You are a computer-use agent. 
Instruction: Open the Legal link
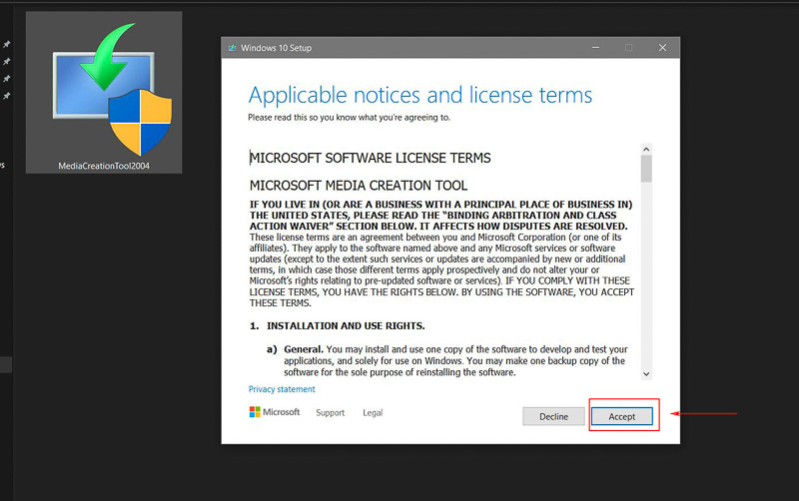[373, 412]
